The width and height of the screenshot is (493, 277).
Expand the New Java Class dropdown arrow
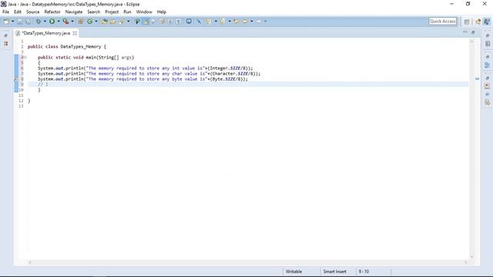point(96,22)
